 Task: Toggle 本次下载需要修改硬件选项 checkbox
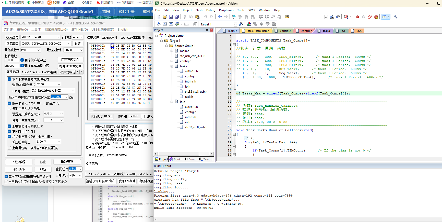[9, 79]
